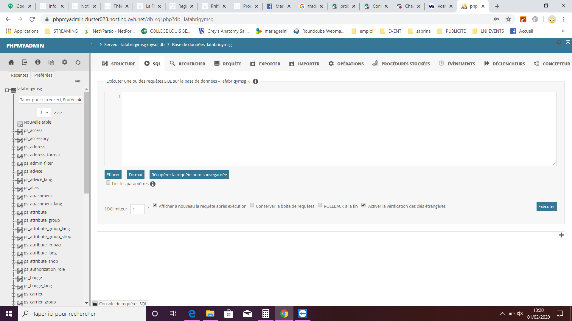The image size is (572, 321).
Task: Open phpMyAdmin documentation info icon
Action: (38, 62)
